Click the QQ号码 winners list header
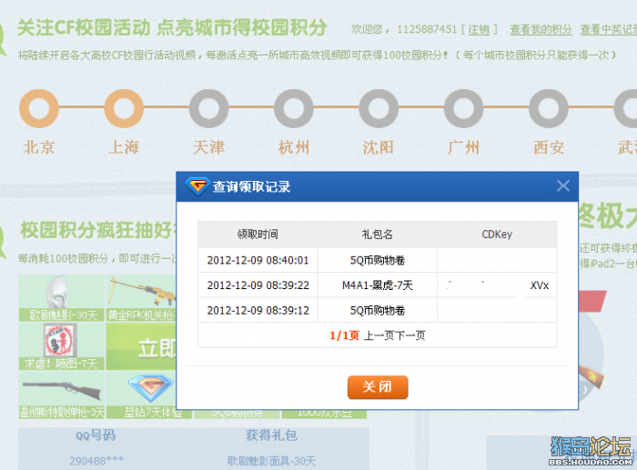637x470 pixels. 96,435
